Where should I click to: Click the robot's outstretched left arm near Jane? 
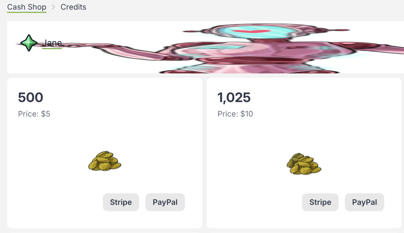pyautogui.click(x=110, y=51)
